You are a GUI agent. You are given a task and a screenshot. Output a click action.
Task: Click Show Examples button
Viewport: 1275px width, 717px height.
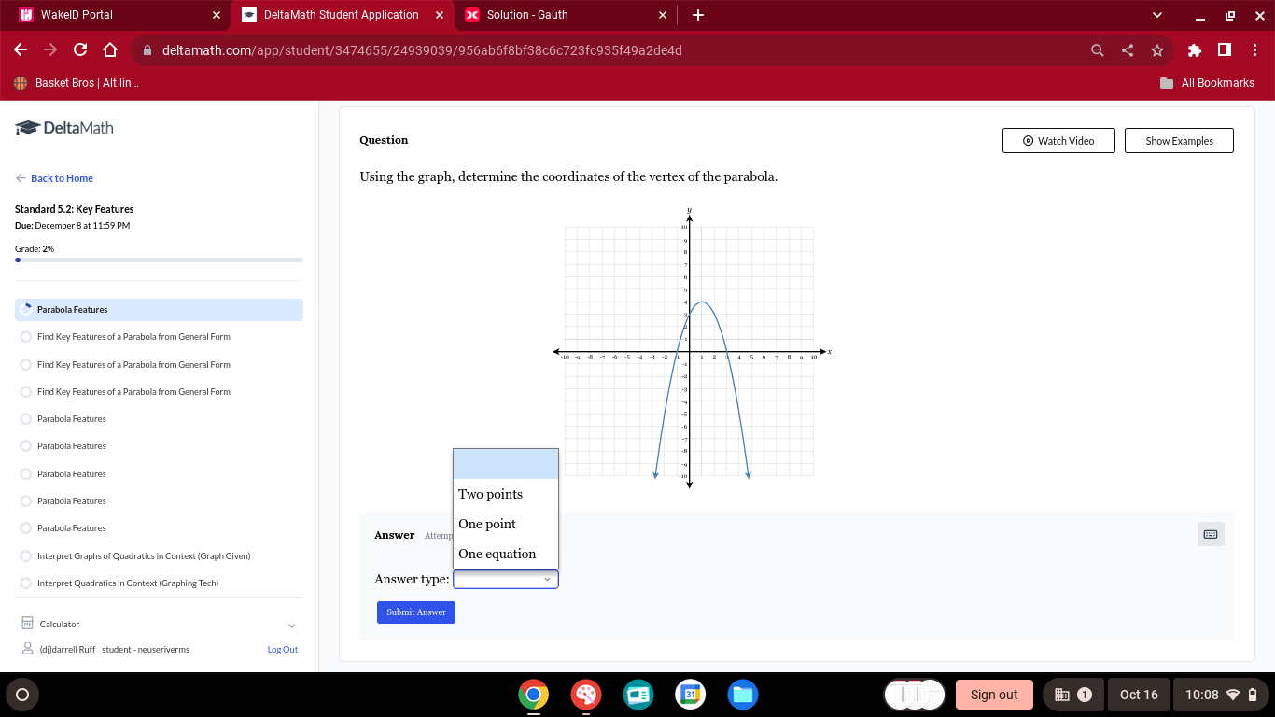tap(1179, 141)
